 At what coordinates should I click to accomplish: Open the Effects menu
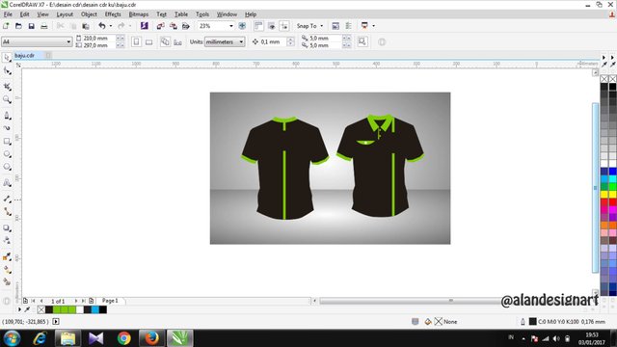113,14
